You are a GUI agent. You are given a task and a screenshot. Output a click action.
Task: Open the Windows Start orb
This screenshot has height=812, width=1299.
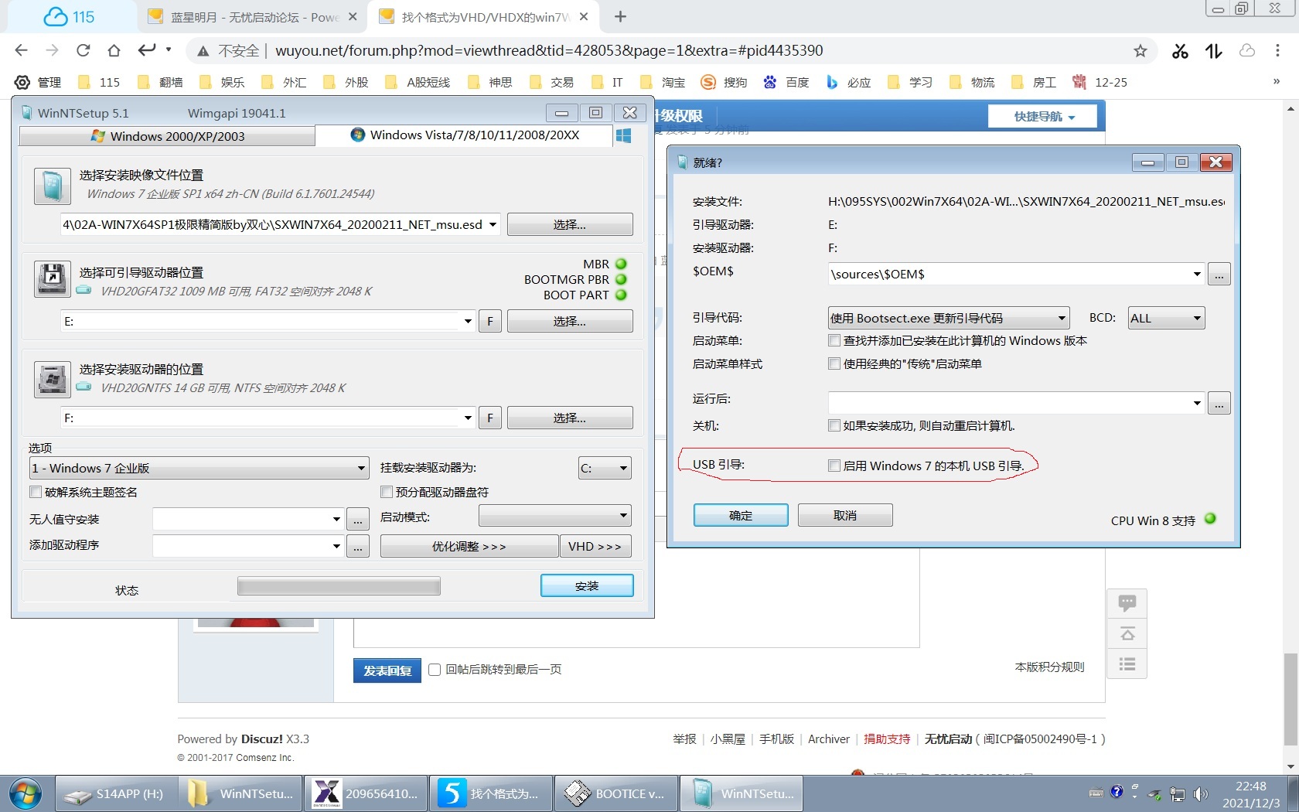pyautogui.click(x=26, y=793)
